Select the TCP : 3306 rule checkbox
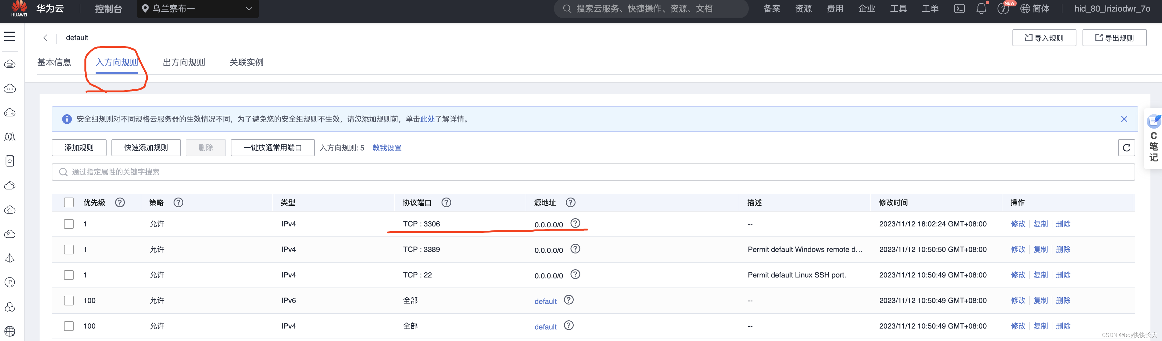 click(x=69, y=224)
